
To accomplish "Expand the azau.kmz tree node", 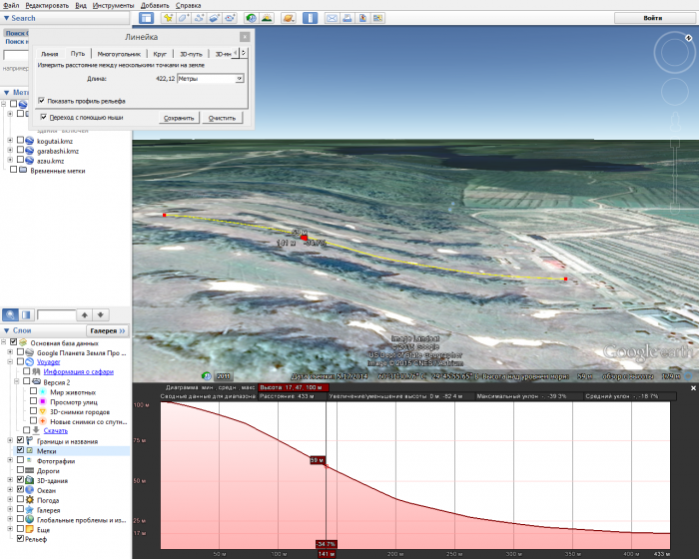I will point(10,160).
